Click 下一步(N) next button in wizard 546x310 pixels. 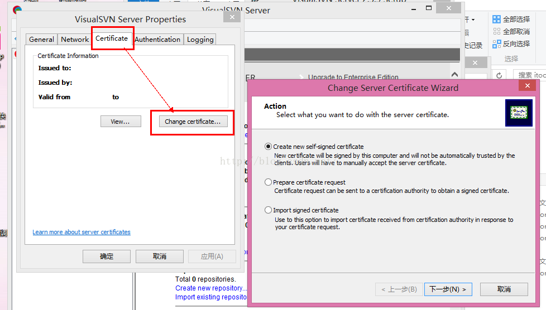click(x=448, y=289)
